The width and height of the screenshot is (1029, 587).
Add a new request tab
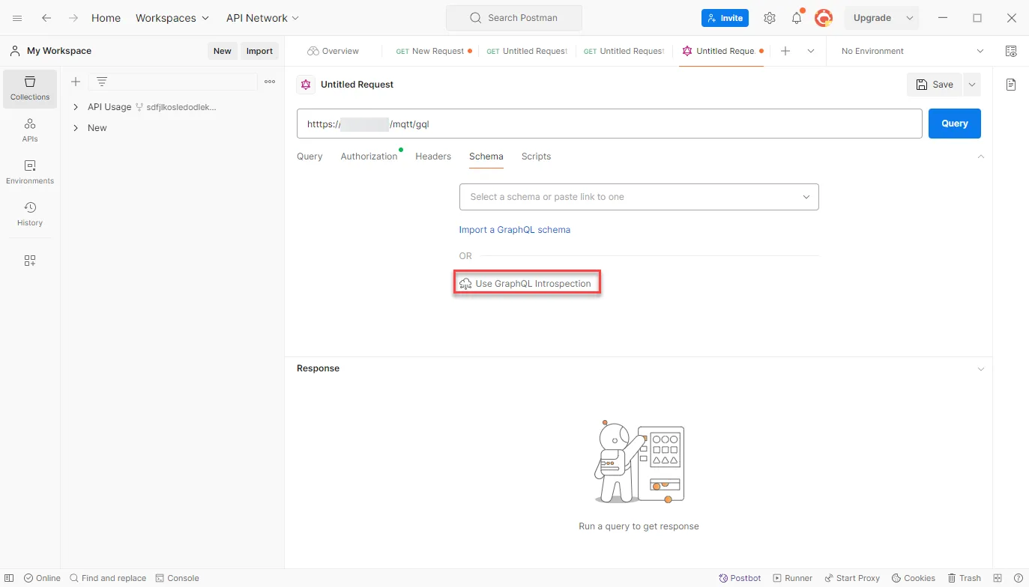[785, 51]
